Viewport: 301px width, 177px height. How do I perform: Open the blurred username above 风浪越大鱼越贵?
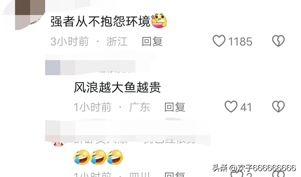tap(90, 68)
